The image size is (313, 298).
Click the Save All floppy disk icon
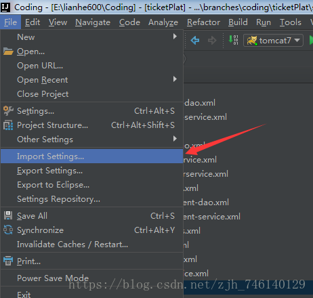click(8, 215)
